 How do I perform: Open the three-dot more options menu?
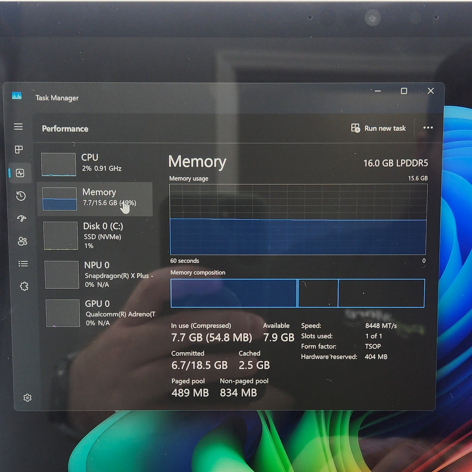click(428, 127)
